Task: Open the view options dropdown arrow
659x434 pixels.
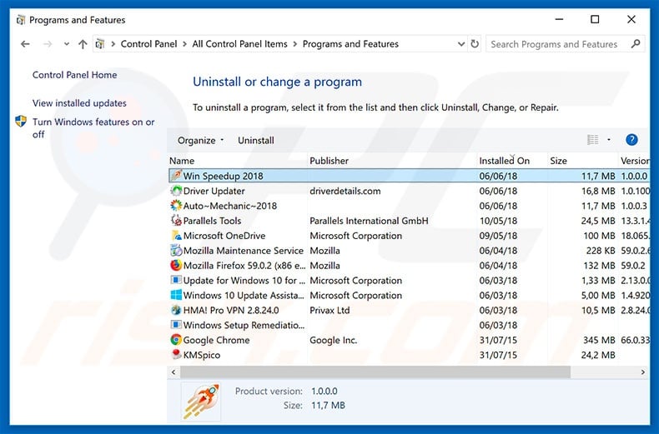Action: pyautogui.click(x=609, y=140)
